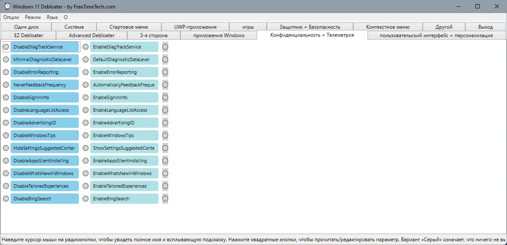Open the О menu

[66, 17]
